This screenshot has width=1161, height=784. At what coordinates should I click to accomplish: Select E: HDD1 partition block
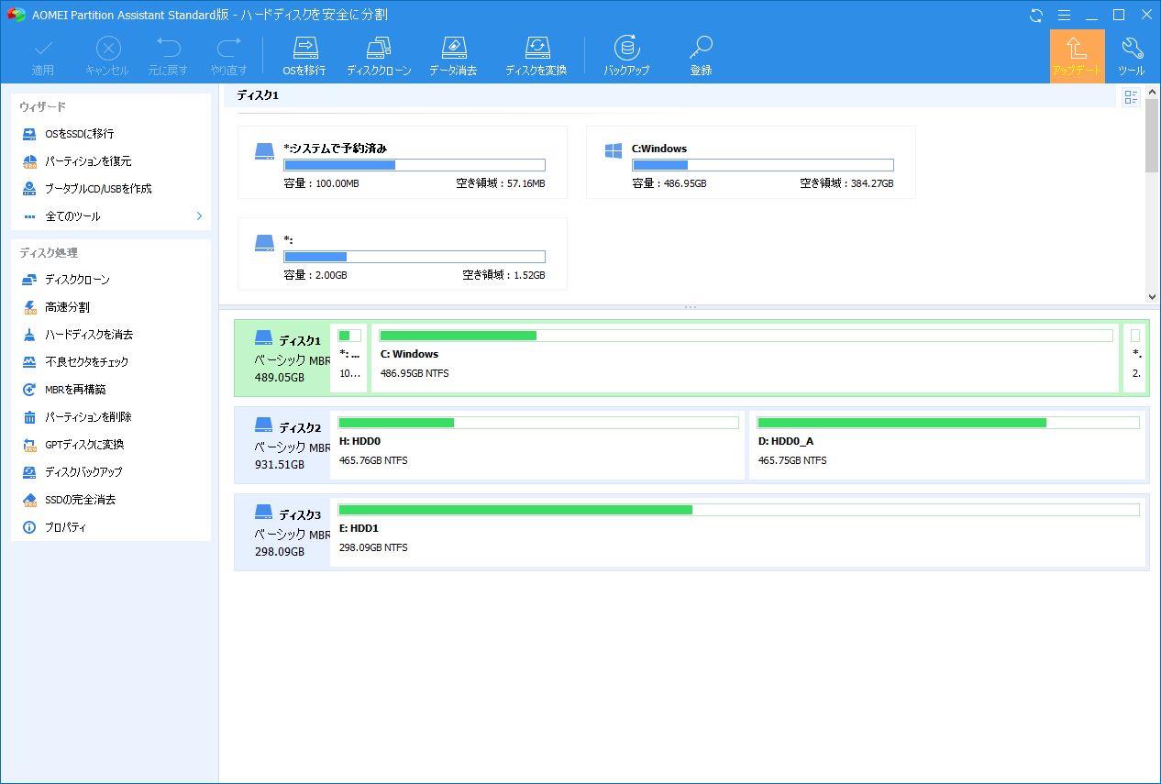click(739, 533)
